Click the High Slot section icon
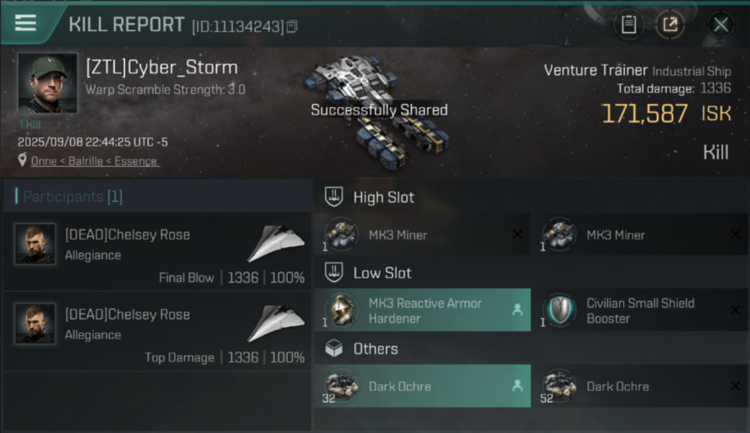750x433 pixels. pyautogui.click(x=334, y=197)
